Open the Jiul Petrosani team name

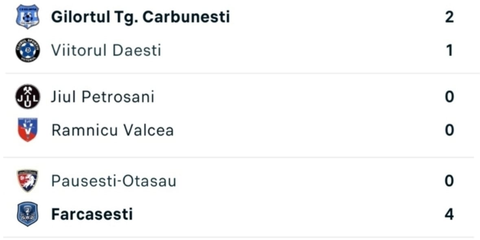pos(103,97)
